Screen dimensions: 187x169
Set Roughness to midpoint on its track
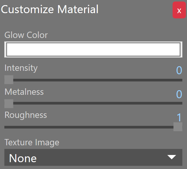93,127
